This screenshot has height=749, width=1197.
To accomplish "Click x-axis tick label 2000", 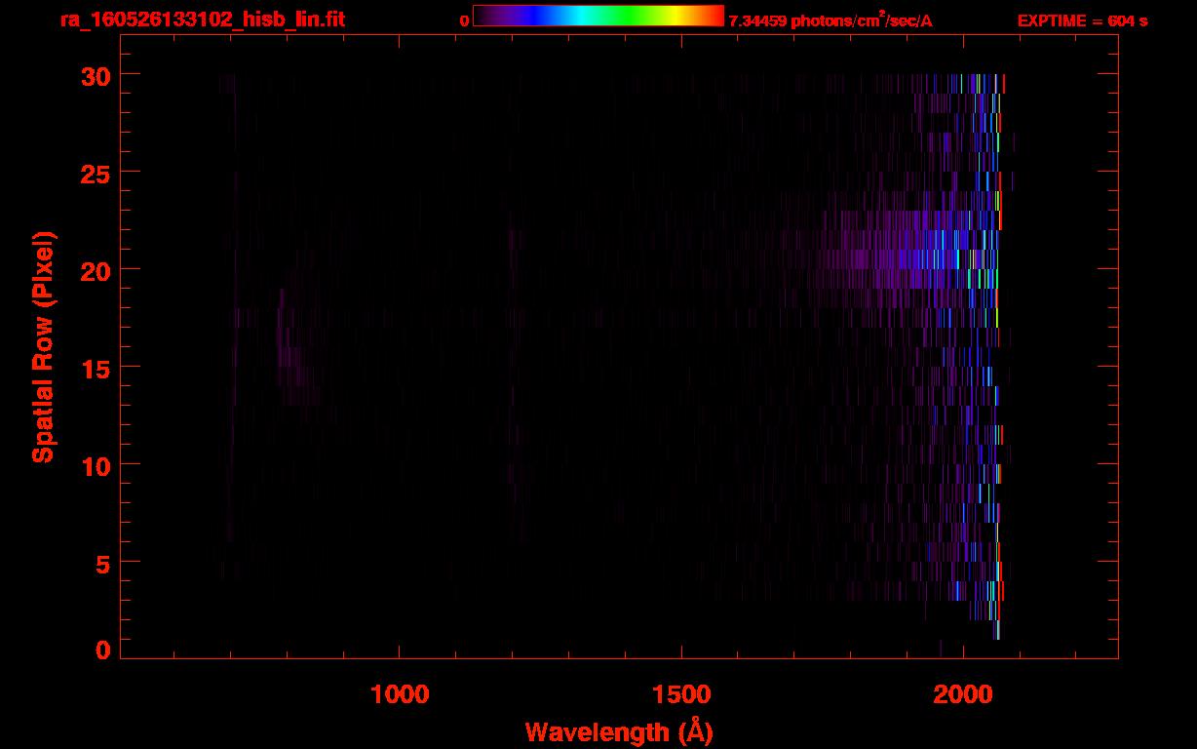I will pos(963,694).
